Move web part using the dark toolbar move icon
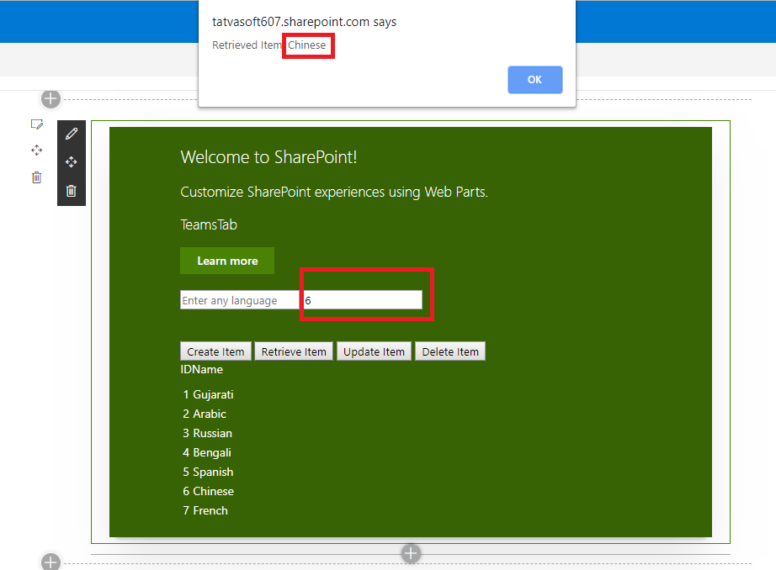Image resolution: width=776 pixels, height=570 pixels. pos(72,162)
